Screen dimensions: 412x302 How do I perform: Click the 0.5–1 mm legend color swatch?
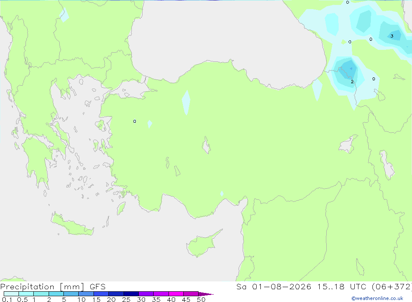coord(26,294)
